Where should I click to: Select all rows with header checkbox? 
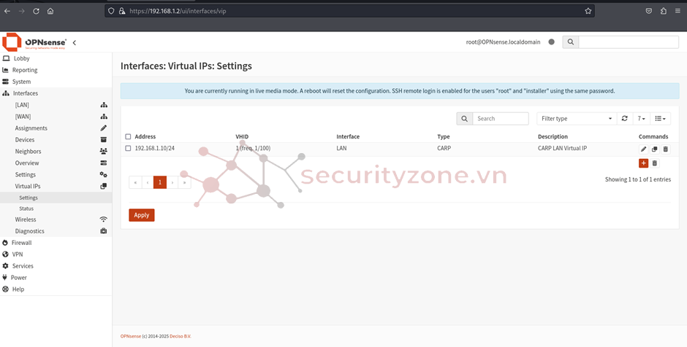[x=128, y=136]
